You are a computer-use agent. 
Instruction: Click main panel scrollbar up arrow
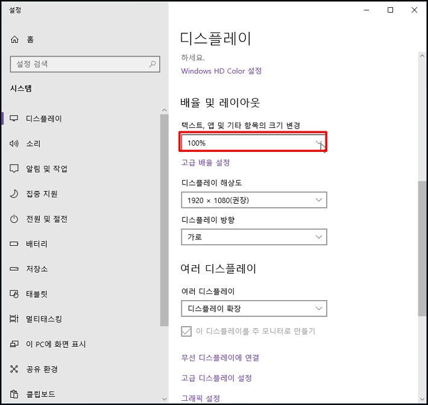(x=422, y=56)
